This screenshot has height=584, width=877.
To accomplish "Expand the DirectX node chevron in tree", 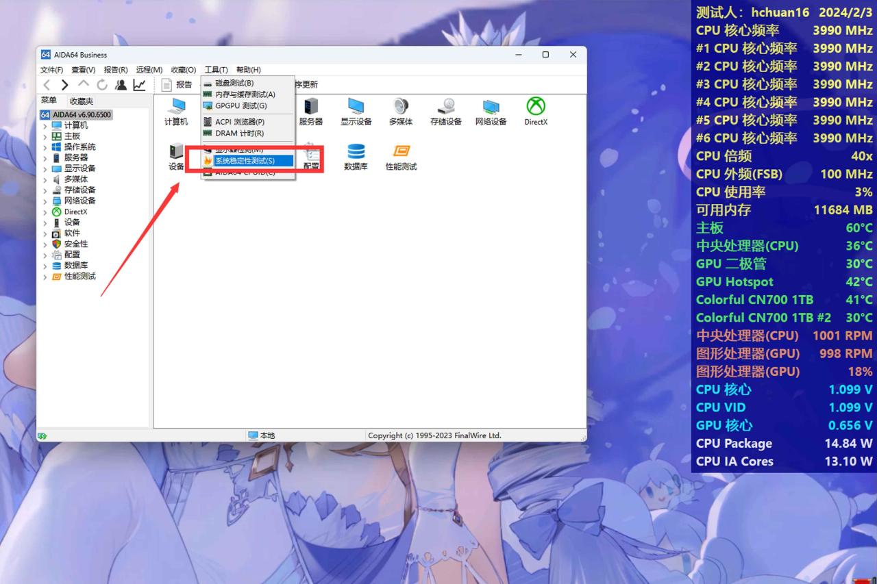I will [45, 212].
